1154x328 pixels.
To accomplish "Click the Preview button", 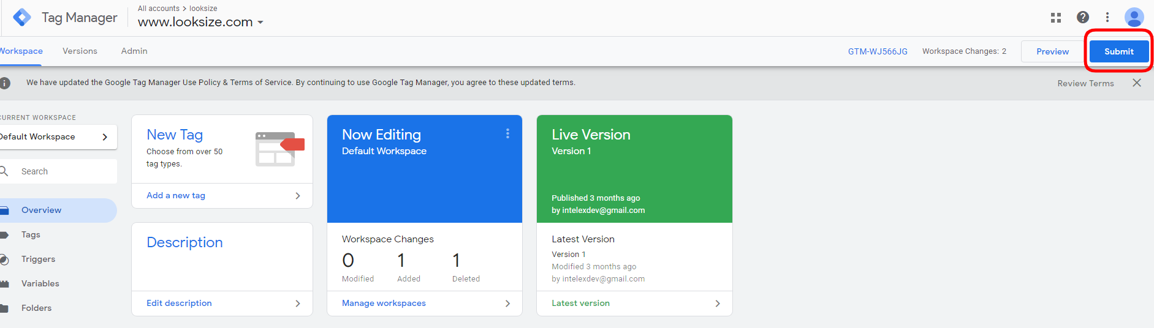I will (1052, 51).
